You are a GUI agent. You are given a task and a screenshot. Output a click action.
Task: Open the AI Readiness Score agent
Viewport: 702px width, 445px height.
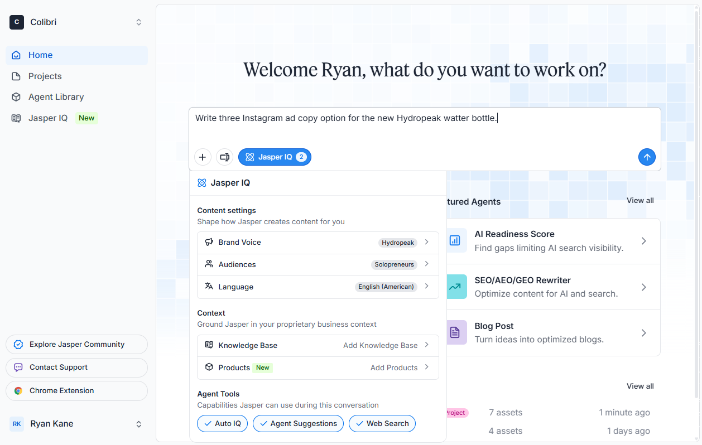tap(553, 241)
